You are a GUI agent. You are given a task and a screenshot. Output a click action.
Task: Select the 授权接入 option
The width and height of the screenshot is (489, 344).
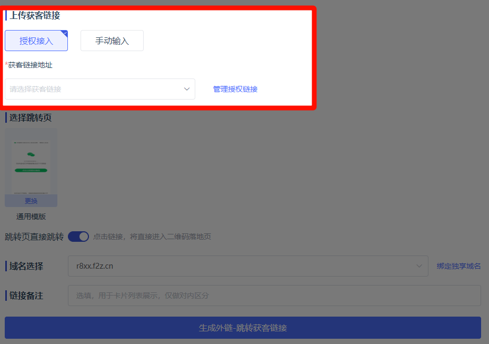click(36, 41)
